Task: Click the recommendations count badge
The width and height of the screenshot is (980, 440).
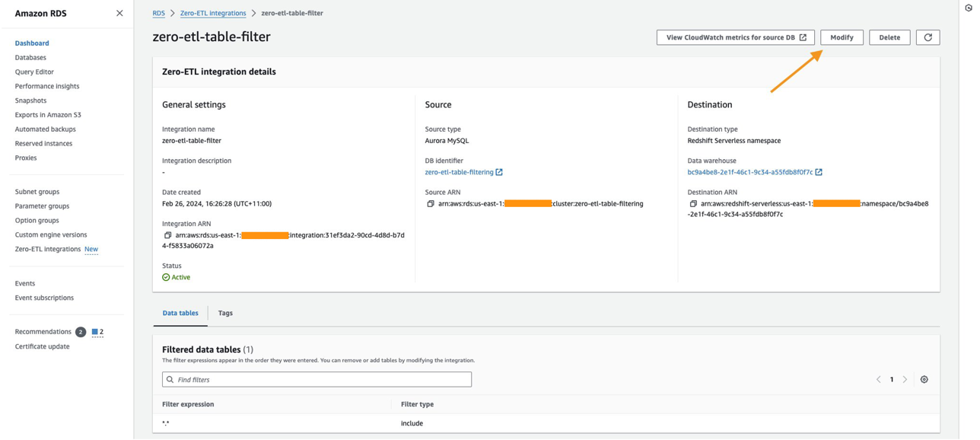Action: click(x=80, y=332)
